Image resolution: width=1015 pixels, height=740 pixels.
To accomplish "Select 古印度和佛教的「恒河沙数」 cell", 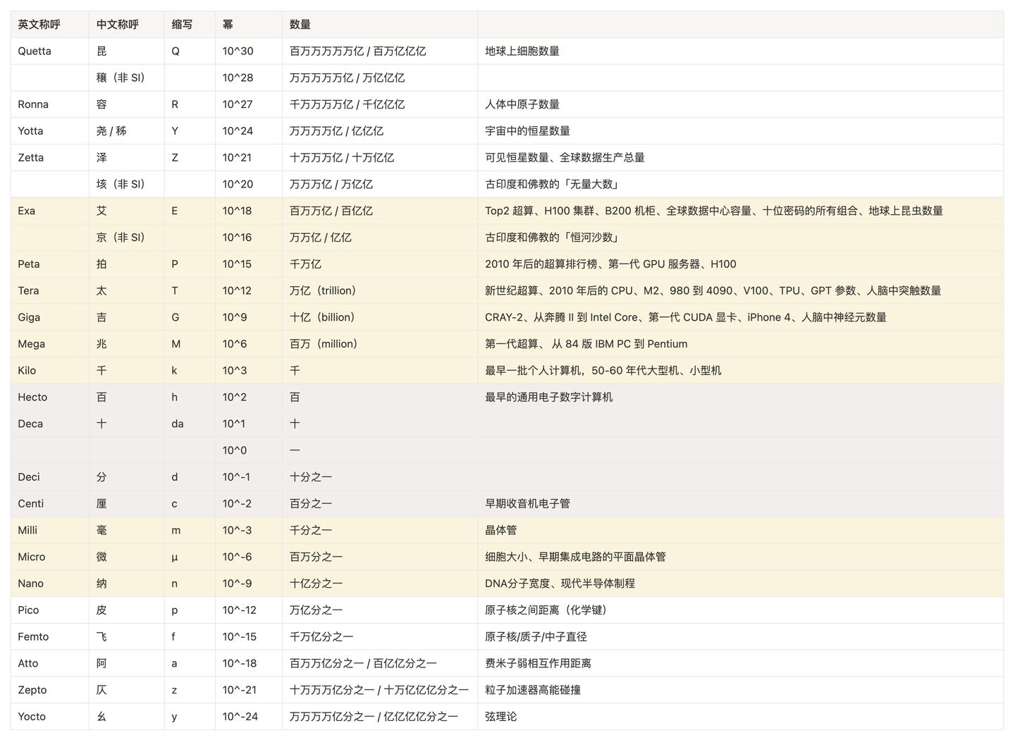I will click(x=740, y=238).
